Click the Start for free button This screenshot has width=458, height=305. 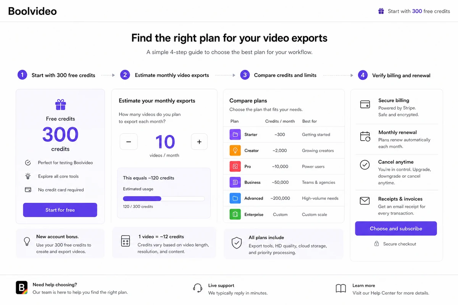point(60,210)
